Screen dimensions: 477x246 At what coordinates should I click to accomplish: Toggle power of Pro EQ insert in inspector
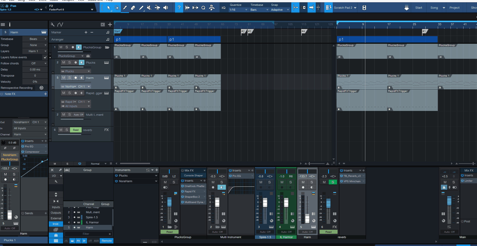coord(23,146)
